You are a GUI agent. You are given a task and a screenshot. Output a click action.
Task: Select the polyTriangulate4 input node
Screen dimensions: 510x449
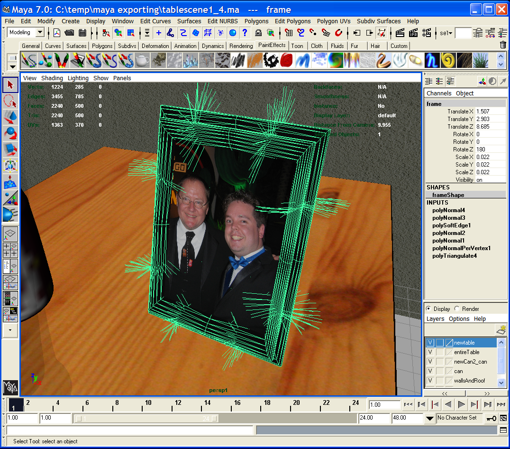(x=454, y=256)
